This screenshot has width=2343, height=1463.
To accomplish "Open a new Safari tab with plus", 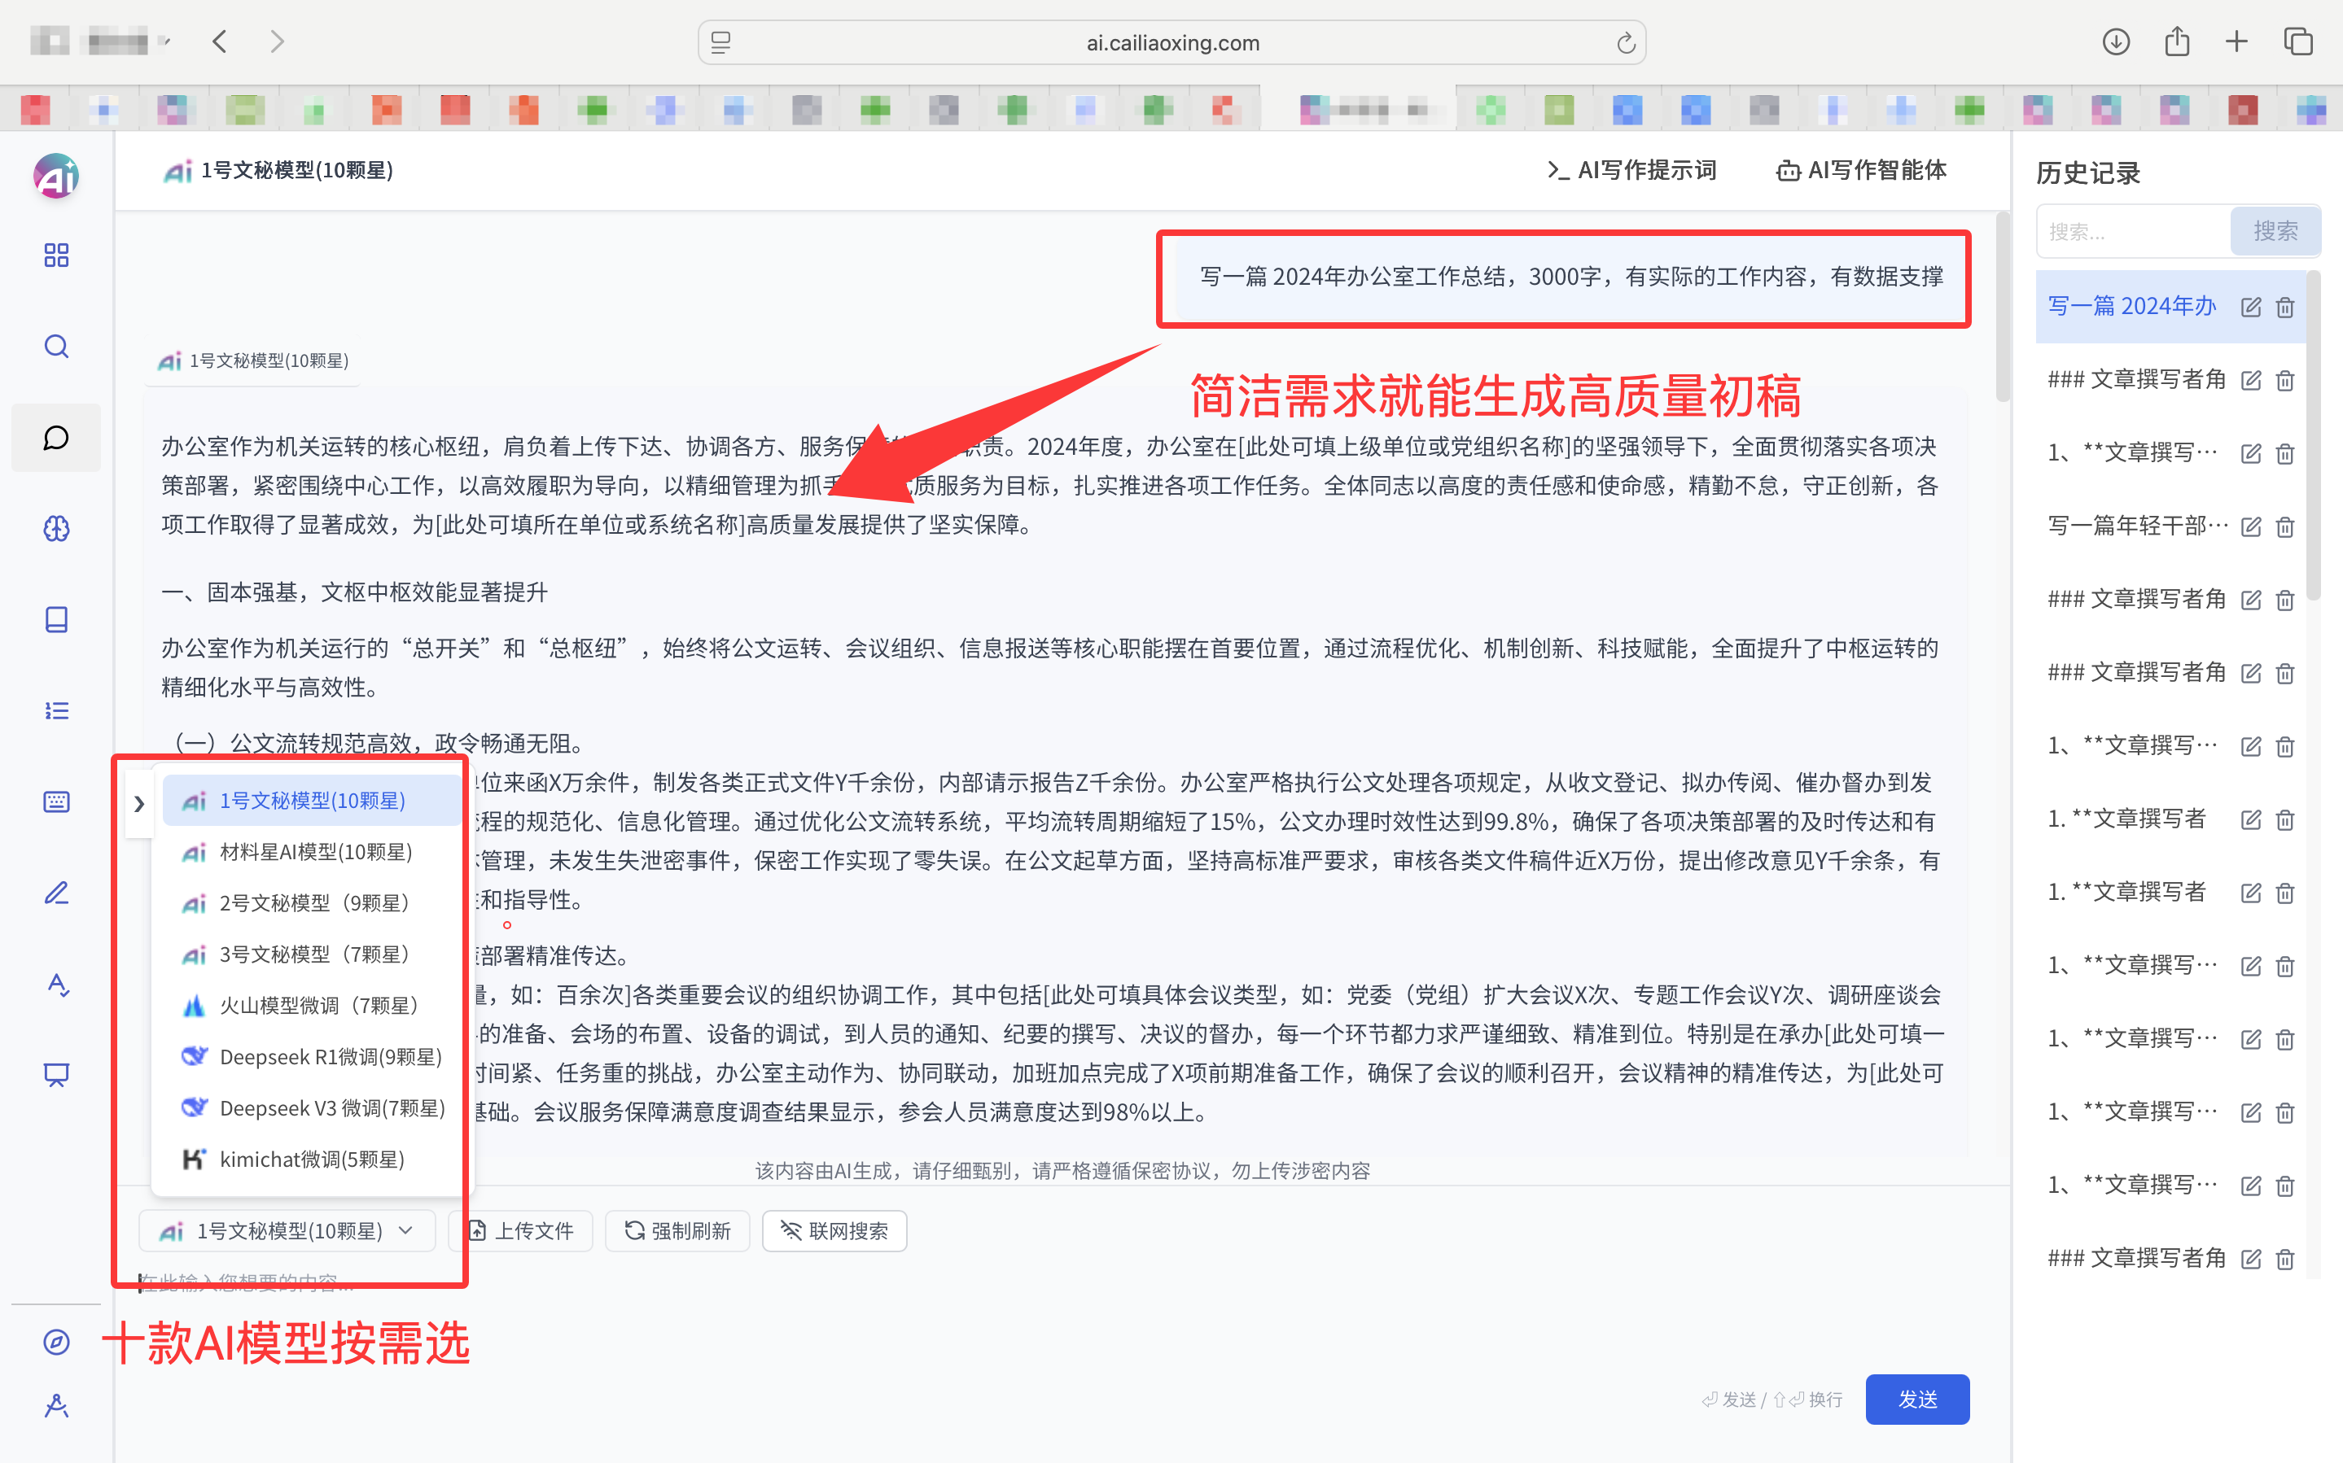I will click(2236, 41).
